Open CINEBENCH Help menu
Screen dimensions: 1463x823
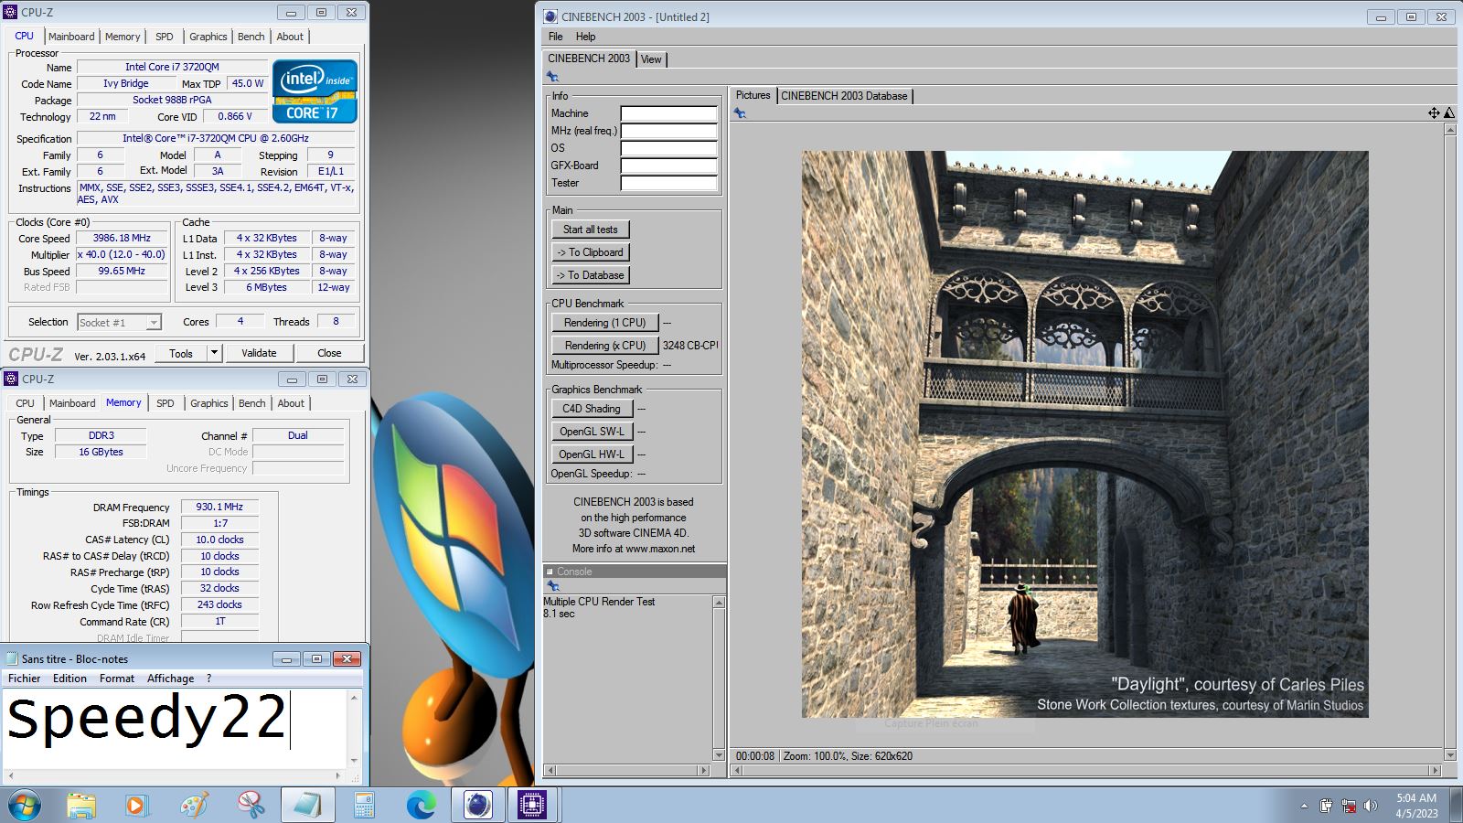tap(585, 37)
